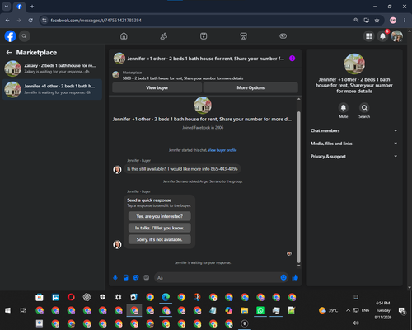Open the notifications bell
This screenshot has height=330, width=412.
(x=382, y=36)
